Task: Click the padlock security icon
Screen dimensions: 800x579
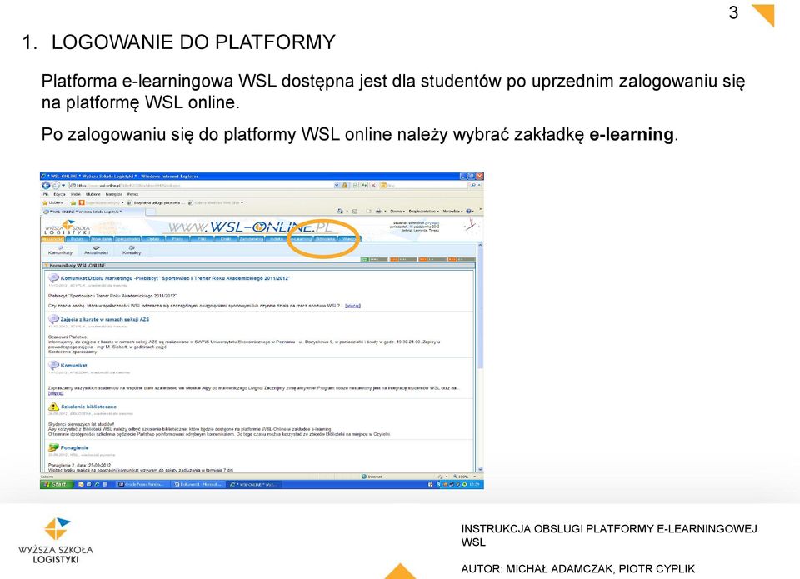Action: pyautogui.click(x=345, y=185)
